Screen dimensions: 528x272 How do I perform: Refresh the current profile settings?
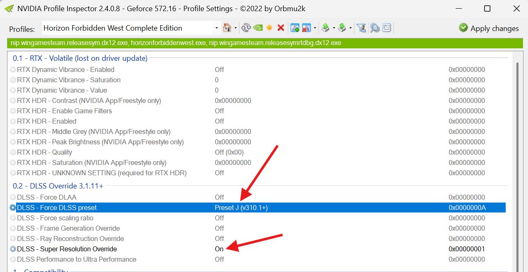point(246,28)
